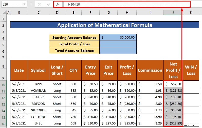Click the empty Total Profit / Loss value cell
202x128 pixels.
tap(118, 44)
